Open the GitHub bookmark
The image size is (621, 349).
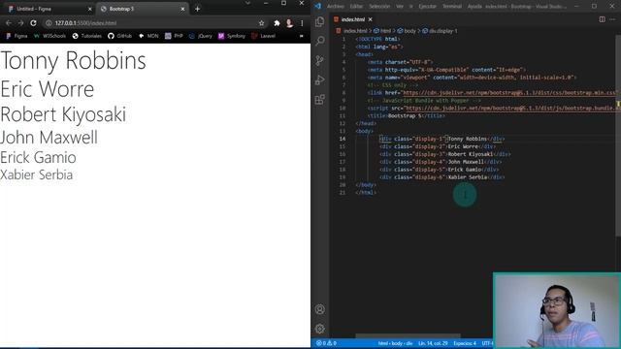coord(119,36)
